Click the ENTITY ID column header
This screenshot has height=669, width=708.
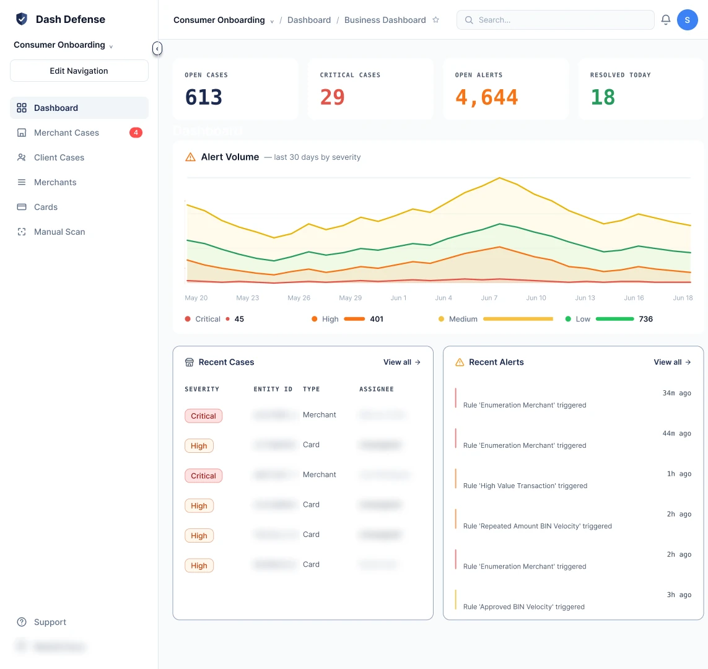(x=273, y=389)
